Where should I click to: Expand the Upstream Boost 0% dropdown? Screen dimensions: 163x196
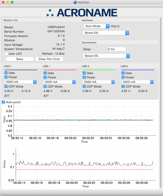(x=106, y=33)
